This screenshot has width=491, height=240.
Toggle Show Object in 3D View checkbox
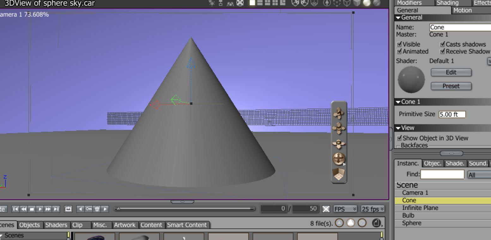click(x=399, y=138)
